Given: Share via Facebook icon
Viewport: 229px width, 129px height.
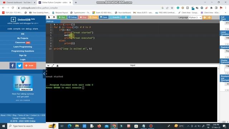Looking at the screenshot, I should (13, 66).
